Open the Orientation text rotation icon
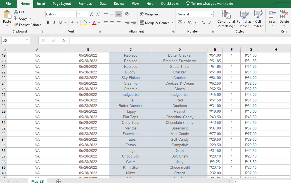This screenshot has width=291, height=183. point(127,14)
